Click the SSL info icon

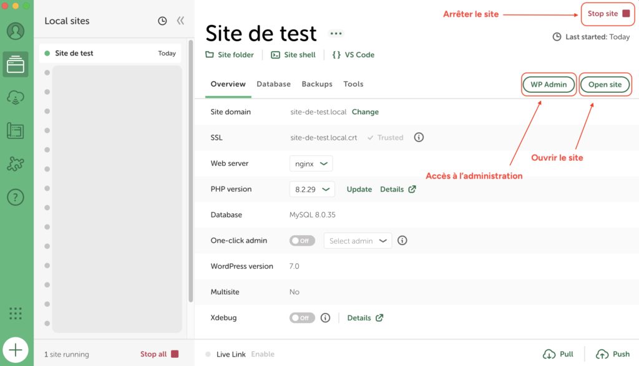tap(419, 137)
